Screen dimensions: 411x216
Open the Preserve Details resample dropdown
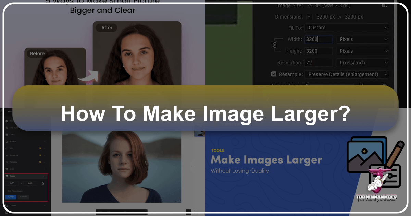(347, 74)
